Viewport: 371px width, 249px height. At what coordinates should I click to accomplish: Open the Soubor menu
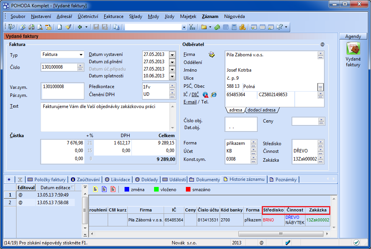(x=18, y=16)
